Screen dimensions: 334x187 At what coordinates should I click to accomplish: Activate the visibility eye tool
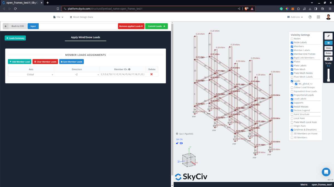328,43
